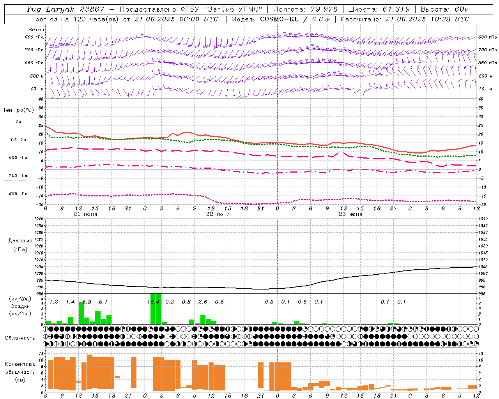Viewport: 499px width, 399px height.
Task: Click the (мм/1ч.) units label
Action: (x=20, y=314)
